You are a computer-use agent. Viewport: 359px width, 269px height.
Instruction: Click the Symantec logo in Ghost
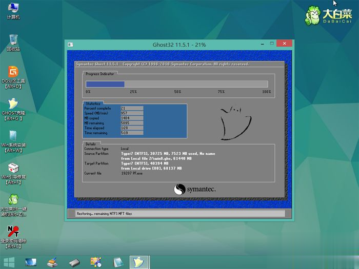(195, 189)
